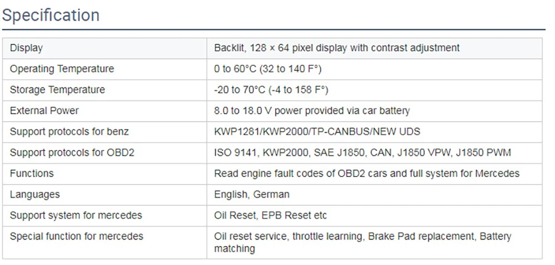Click the Specification heading

coord(51,15)
